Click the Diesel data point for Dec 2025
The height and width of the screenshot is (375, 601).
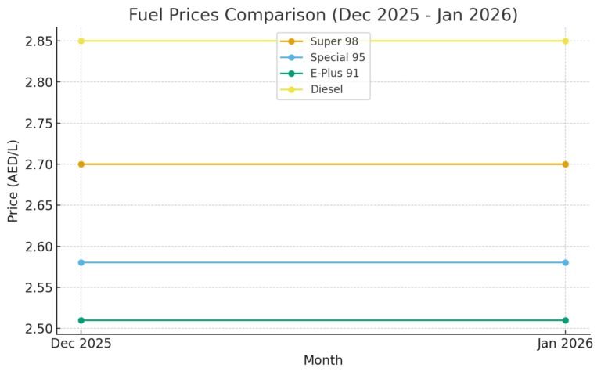coord(81,41)
